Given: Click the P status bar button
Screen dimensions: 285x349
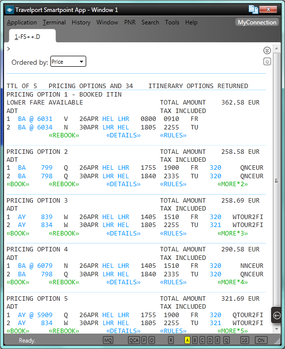Looking at the screenshot, I should [144, 341].
